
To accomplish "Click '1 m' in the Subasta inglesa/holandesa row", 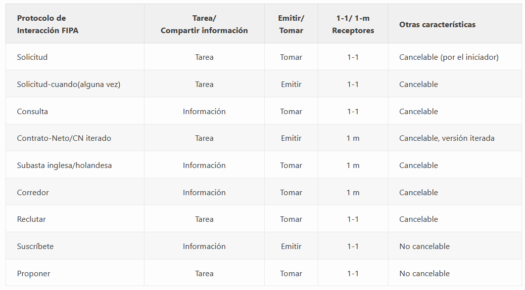I will pyautogui.click(x=353, y=166).
